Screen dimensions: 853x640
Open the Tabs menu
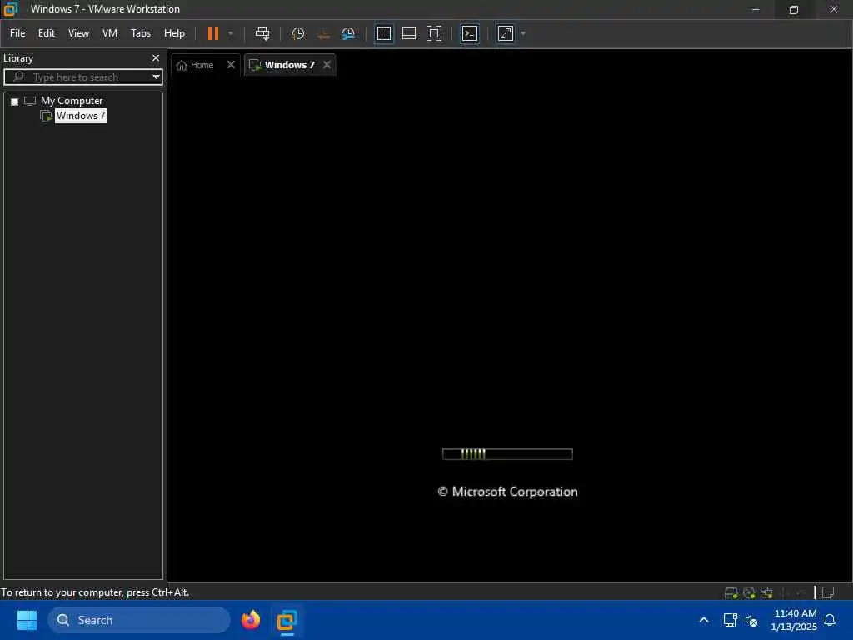tap(140, 33)
